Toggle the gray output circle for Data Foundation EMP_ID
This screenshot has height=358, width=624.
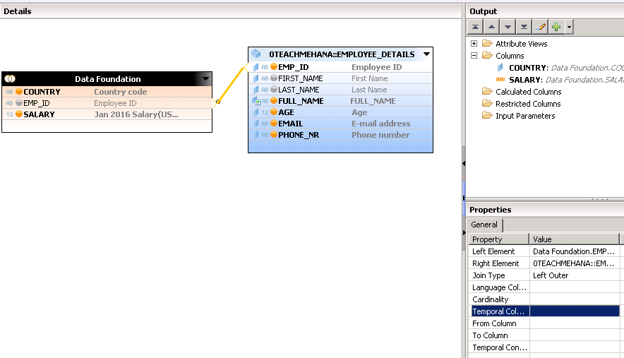(18, 103)
